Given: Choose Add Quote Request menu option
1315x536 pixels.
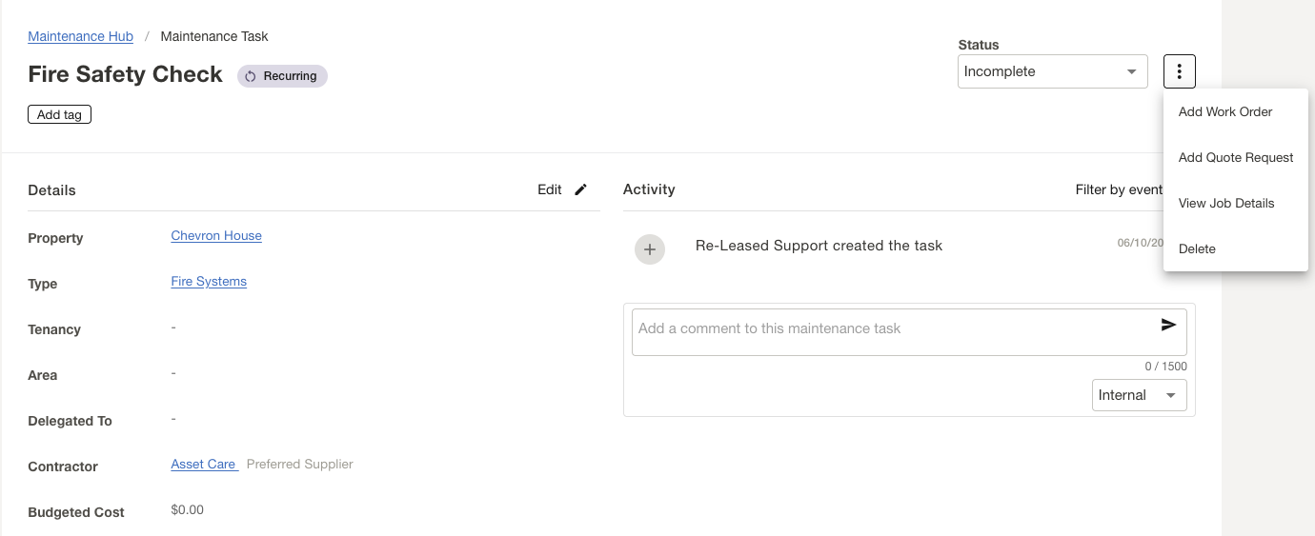Looking at the screenshot, I should pyautogui.click(x=1236, y=157).
